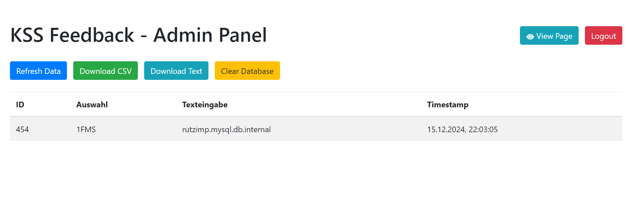Click the Database label on the yellow button
Viewport: 630px width, 213px height.
click(x=257, y=71)
